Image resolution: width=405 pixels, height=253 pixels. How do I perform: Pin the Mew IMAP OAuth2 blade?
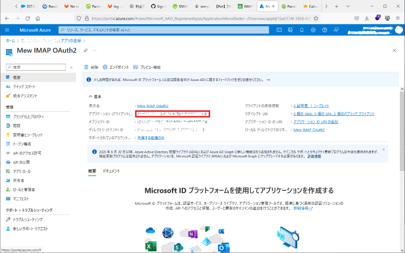click(86, 51)
